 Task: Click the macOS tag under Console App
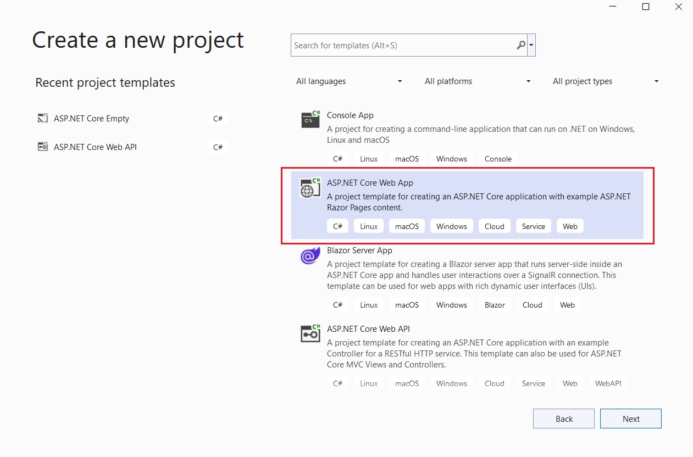(407, 159)
